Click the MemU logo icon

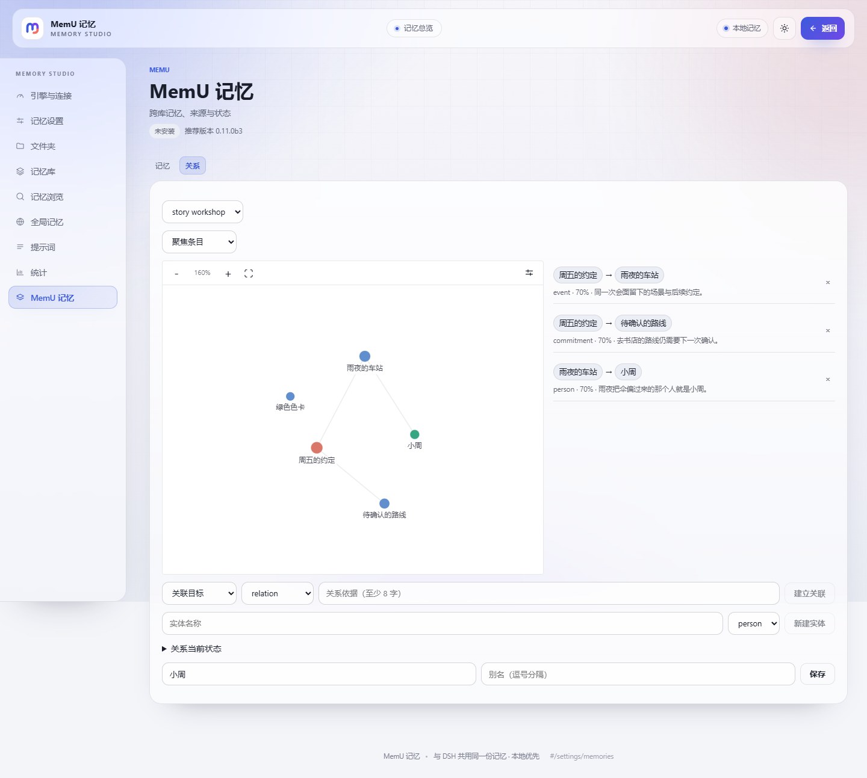click(33, 28)
